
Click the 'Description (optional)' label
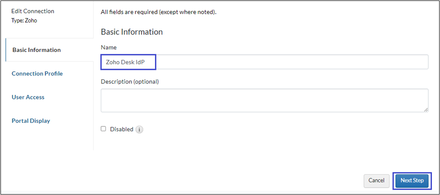click(x=130, y=82)
